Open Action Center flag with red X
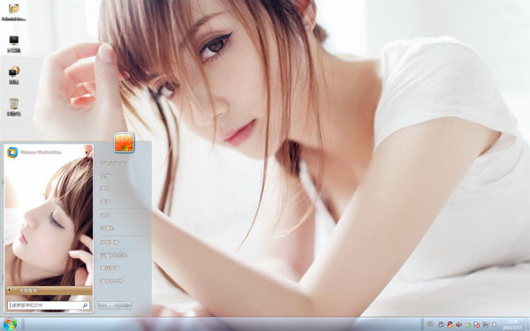The width and height of the screenshot is (530, 331). 476,325
